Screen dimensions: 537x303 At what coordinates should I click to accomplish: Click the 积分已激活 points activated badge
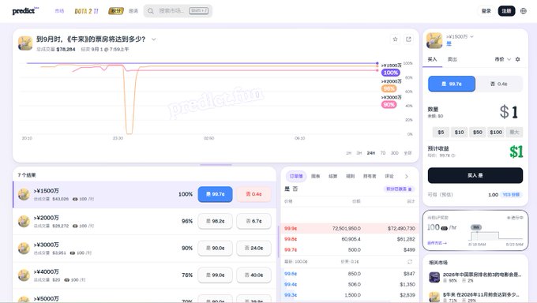pyautogui.click(x=399, y=189)
